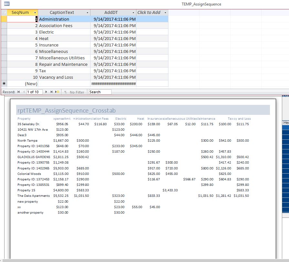Click the Electric caption cell
The height and width of the screenshot is (262, 289).
tap(64, 32)
